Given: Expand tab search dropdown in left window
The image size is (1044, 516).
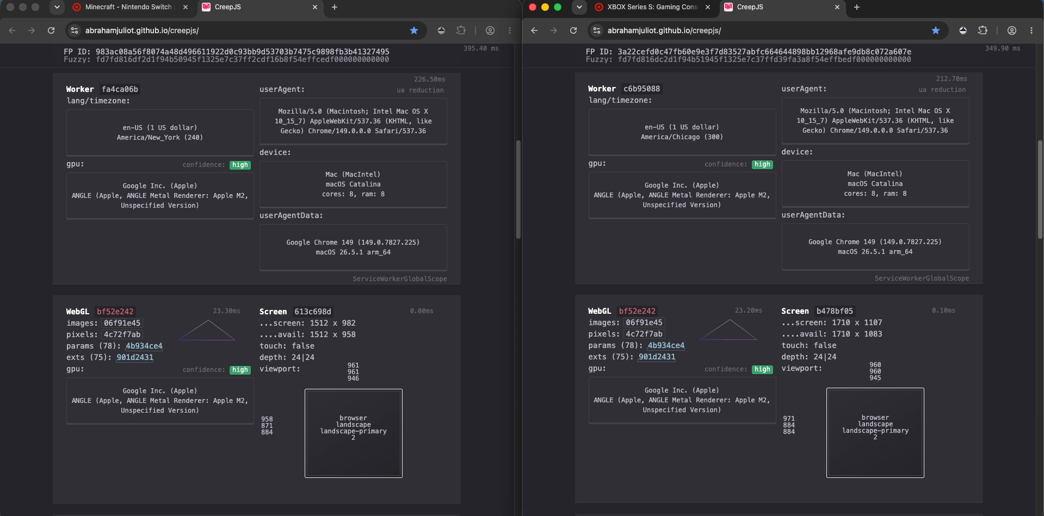Looking at the screenshot, I should (x=57, y=7).
